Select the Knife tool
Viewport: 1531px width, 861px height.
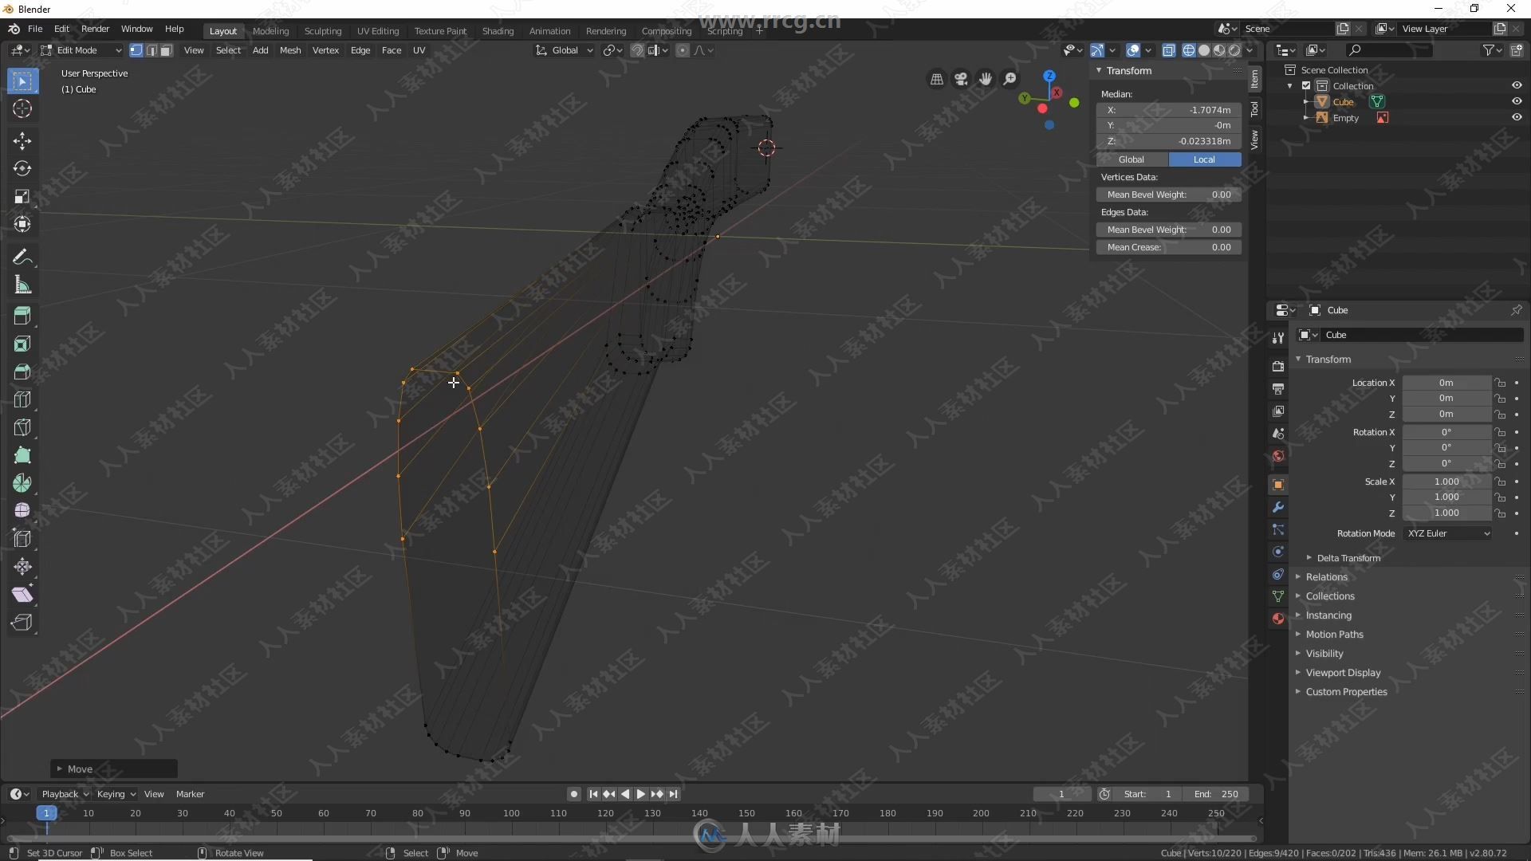(x=22, y=428)
